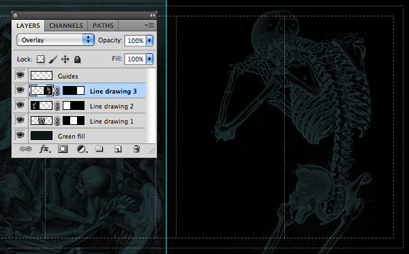
Task: Hide the Guides layer
Action: [20, 76]
